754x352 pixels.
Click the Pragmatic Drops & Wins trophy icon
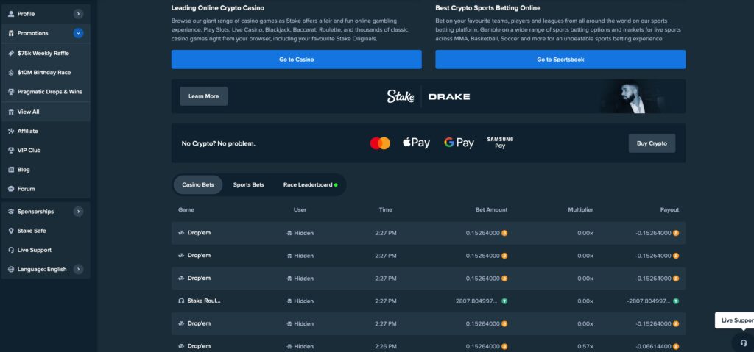click(11, 92)
